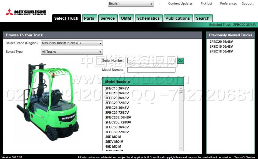
Task: Select model 2FBC30 36/48V in list
Action: (x=117, y=127)
